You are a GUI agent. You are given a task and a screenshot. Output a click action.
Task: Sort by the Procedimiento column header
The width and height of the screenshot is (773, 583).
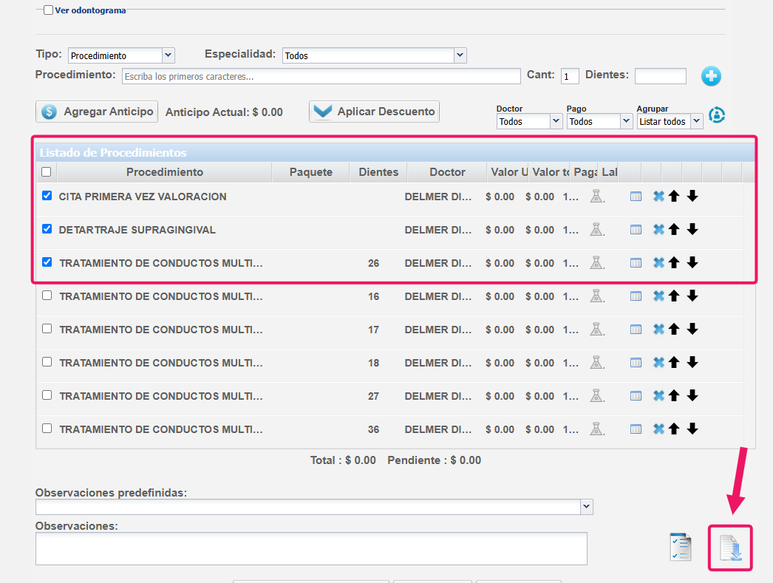[164, 172]
